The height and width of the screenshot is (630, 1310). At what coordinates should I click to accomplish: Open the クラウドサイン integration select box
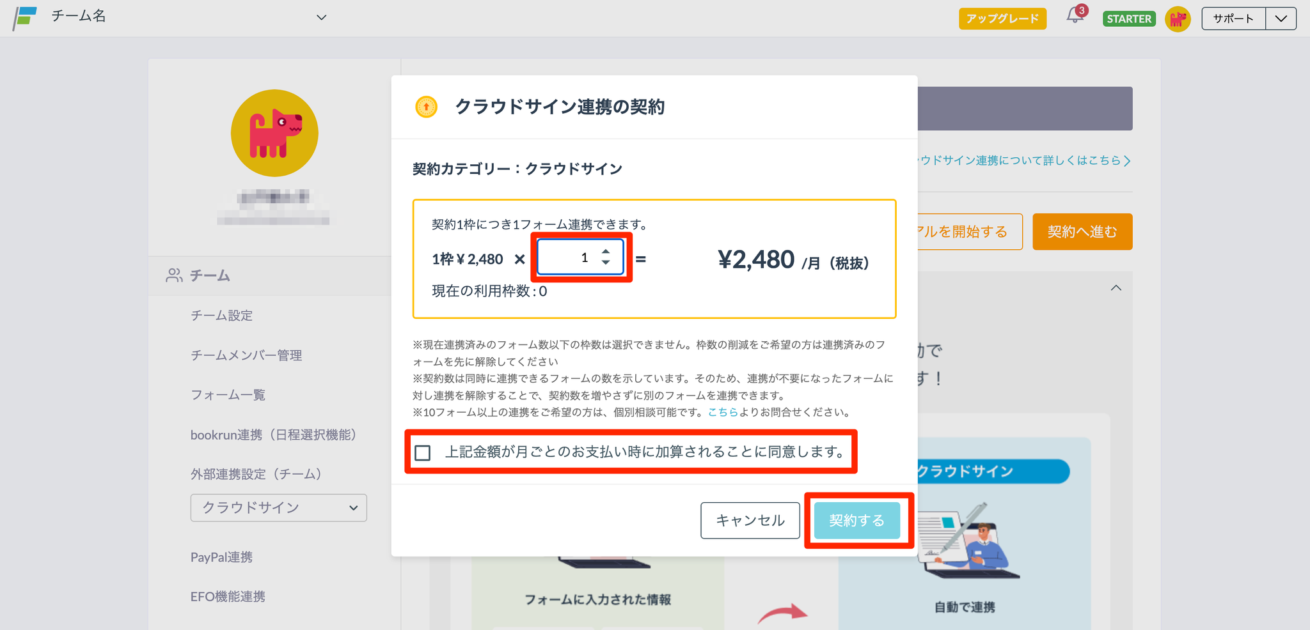coord(278,508)
